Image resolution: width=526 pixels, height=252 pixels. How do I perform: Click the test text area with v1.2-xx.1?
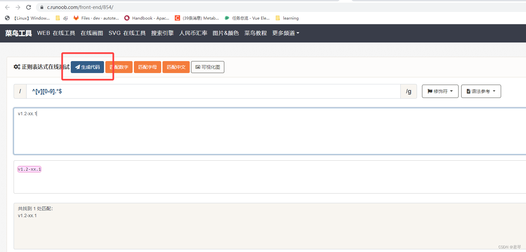(x=270, y=131)
